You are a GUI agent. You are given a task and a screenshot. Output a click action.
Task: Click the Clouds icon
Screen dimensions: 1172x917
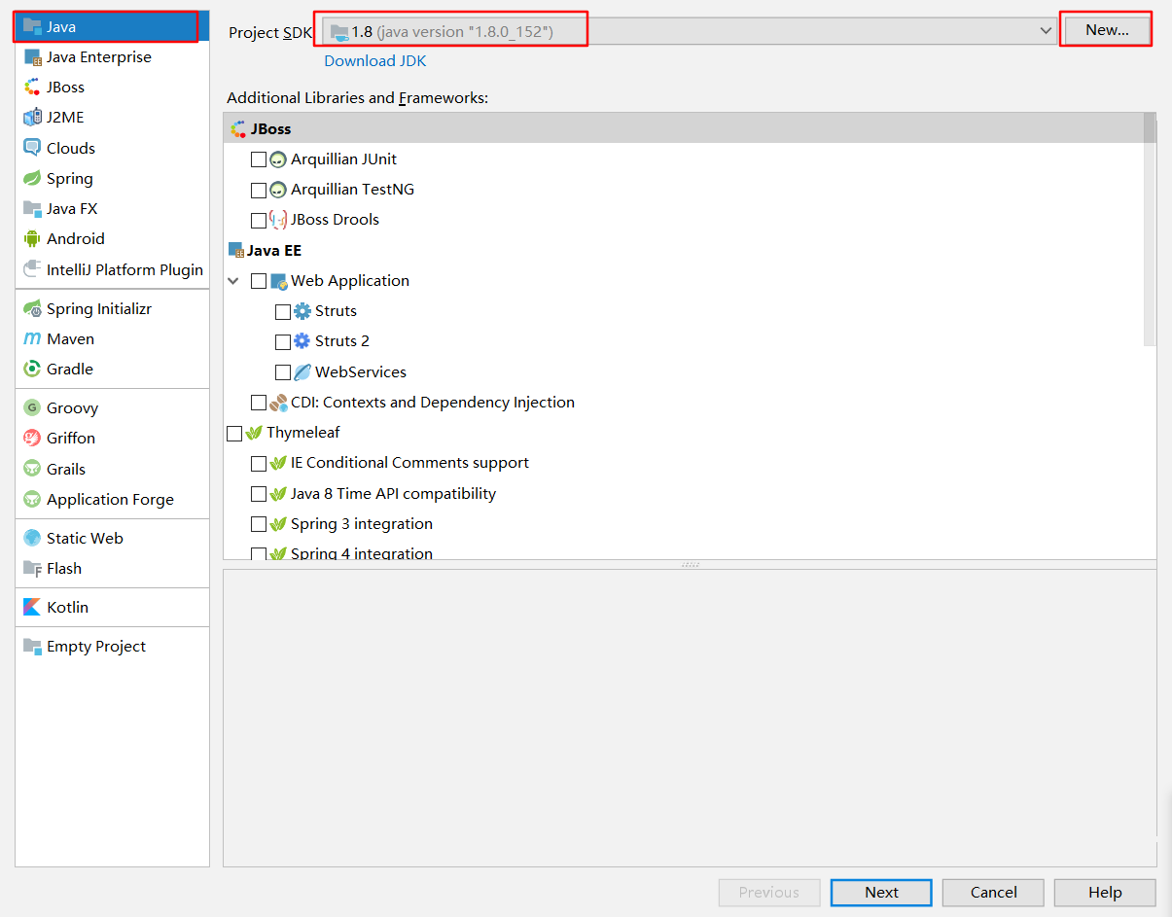click(x=32, y=148)
